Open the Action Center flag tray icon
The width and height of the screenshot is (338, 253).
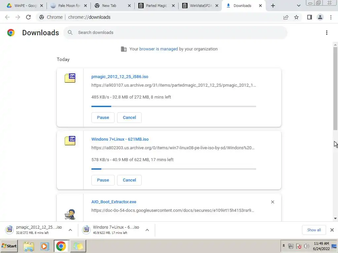click(298, 246)
